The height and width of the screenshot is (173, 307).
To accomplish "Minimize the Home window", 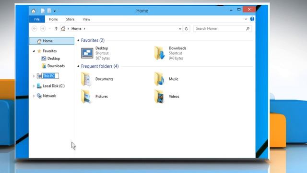I will click(x=231, y=10).
